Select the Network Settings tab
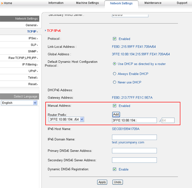Viewport: 192px width, 188px height. click(x=121, y=4)
